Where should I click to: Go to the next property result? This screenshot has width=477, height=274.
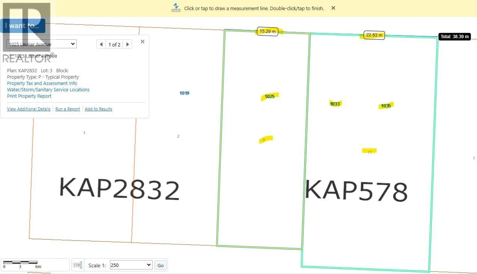pyautogui.click(x=128, y=44)
